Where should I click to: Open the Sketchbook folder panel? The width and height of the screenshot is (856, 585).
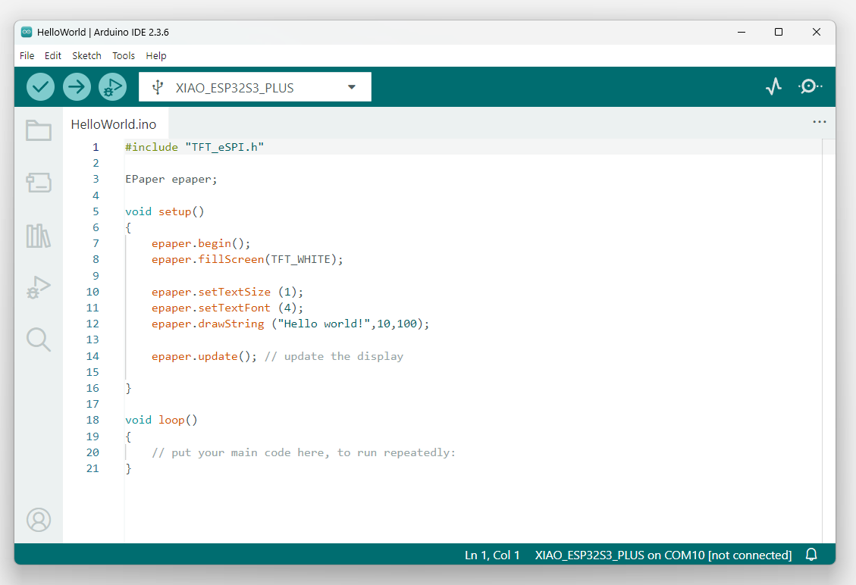(x=39, y=131)
